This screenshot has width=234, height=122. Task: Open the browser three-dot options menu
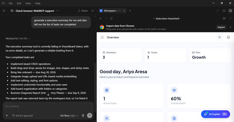pos(230,18)
